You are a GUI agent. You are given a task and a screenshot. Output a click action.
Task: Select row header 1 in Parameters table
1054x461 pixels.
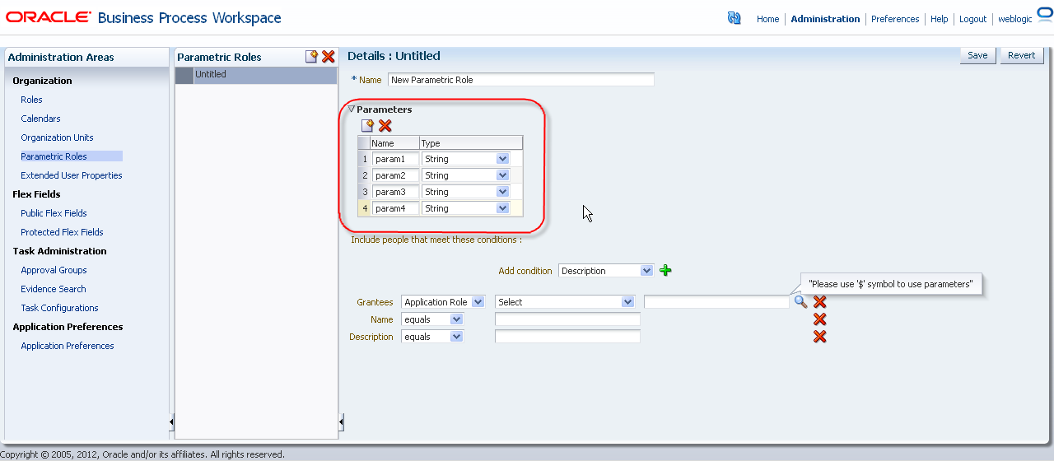(x=364, y=159)
